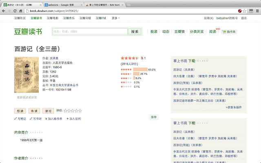
Task: Open 西游记(简版) in second 掌上书苑 panel
Action: [188, 145]
